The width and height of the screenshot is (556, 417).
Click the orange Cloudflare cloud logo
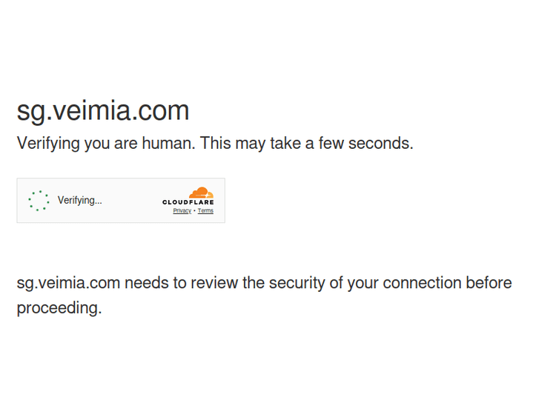(201, 193)
